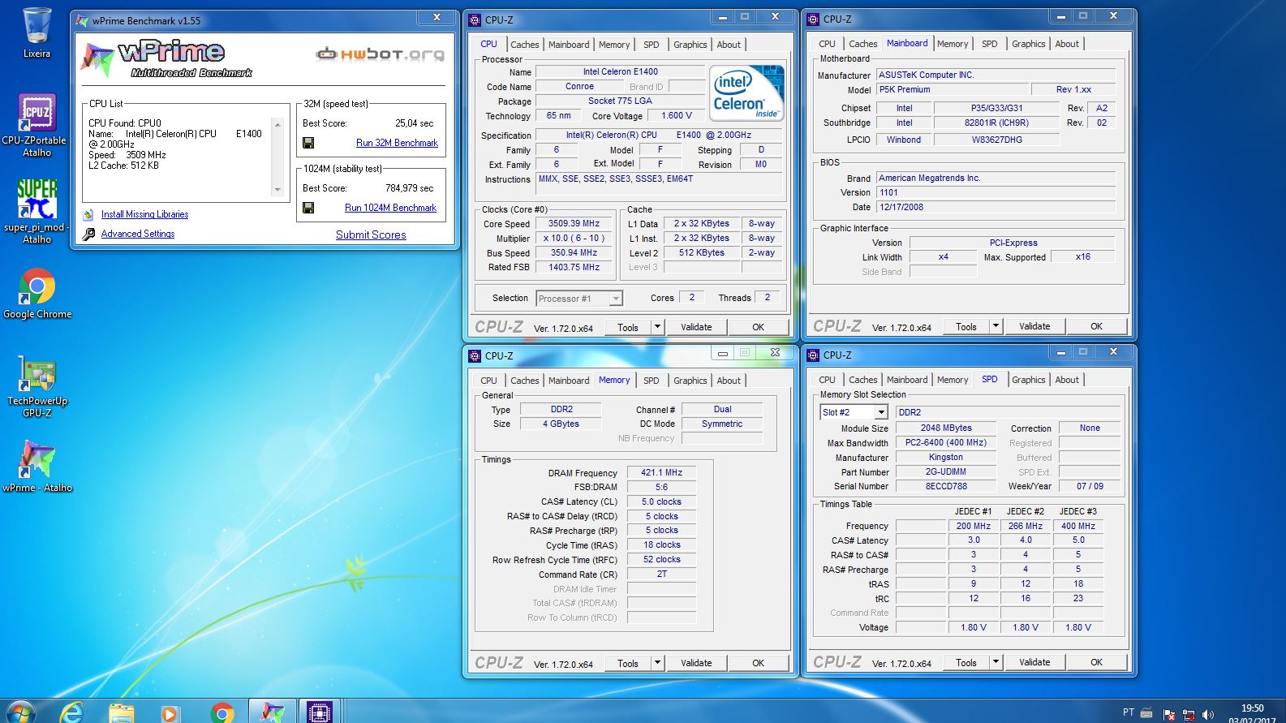This screenshot has height=723, width=1286.
Task: Open the Graphics tab in the Mainboard window
Action: click(1028, 44)
